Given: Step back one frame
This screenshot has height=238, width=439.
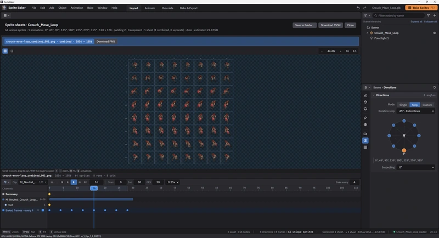Looking at the screenshot, I should pos(67,182).
